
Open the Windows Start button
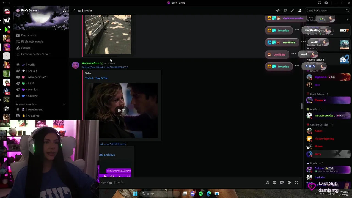click(135, 194)
